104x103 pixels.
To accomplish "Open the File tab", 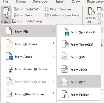I will pos(5,1).
